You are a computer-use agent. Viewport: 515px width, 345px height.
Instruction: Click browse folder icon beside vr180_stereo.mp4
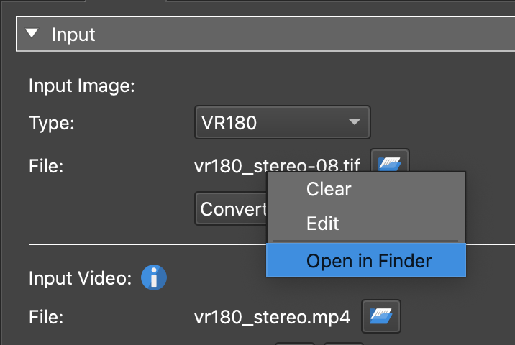[381, 315]
